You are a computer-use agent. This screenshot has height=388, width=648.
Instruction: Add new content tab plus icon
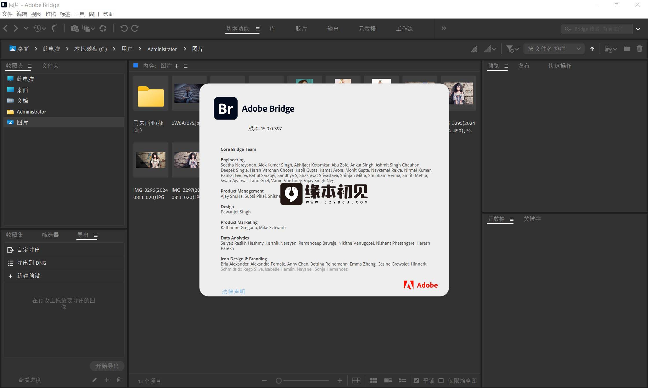pos(177,66)
